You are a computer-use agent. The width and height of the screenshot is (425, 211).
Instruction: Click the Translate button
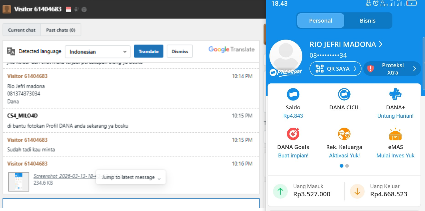click(x=149, y=51)
